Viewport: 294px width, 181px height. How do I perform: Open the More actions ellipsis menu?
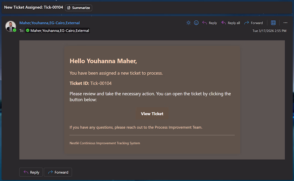285,23
